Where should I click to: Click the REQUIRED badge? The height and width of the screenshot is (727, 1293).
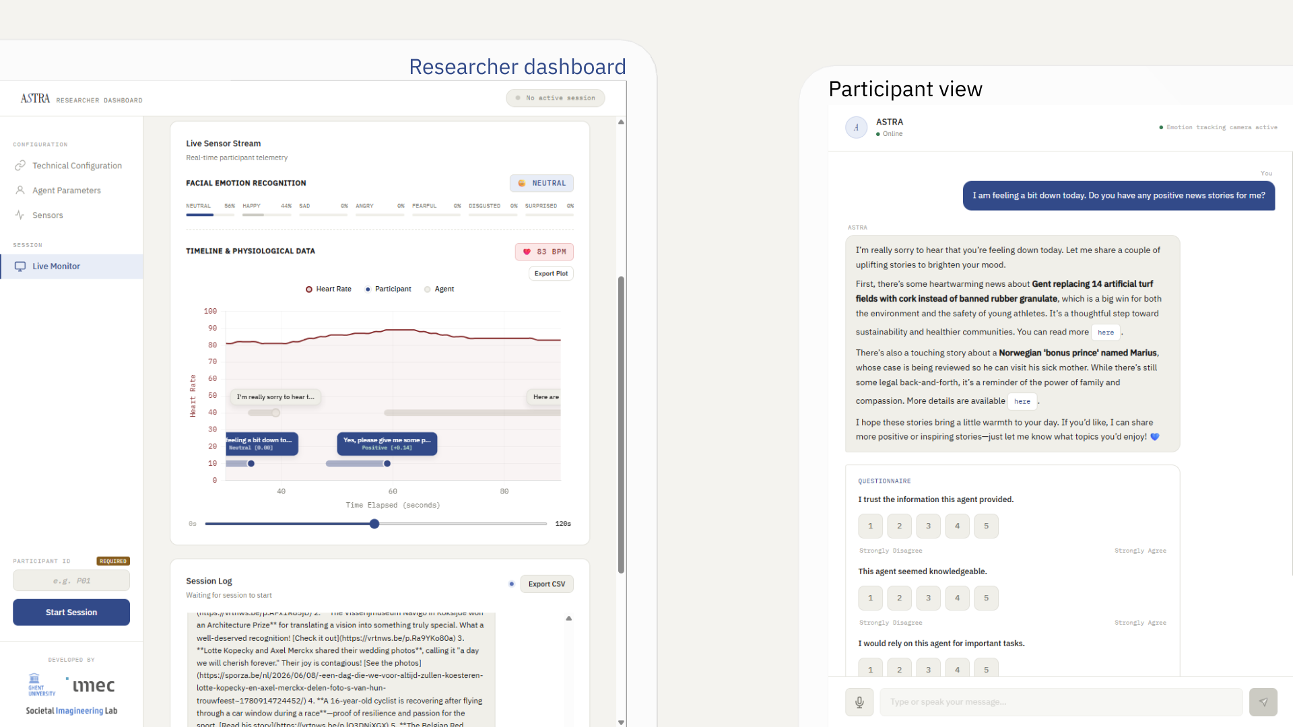113,561
